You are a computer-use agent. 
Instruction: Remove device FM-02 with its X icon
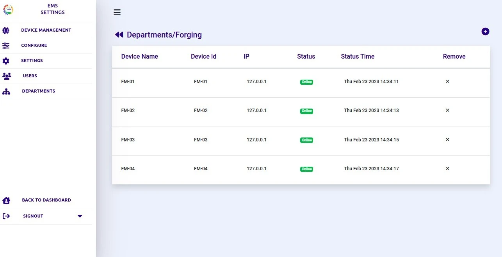click(x=447, y=110)
